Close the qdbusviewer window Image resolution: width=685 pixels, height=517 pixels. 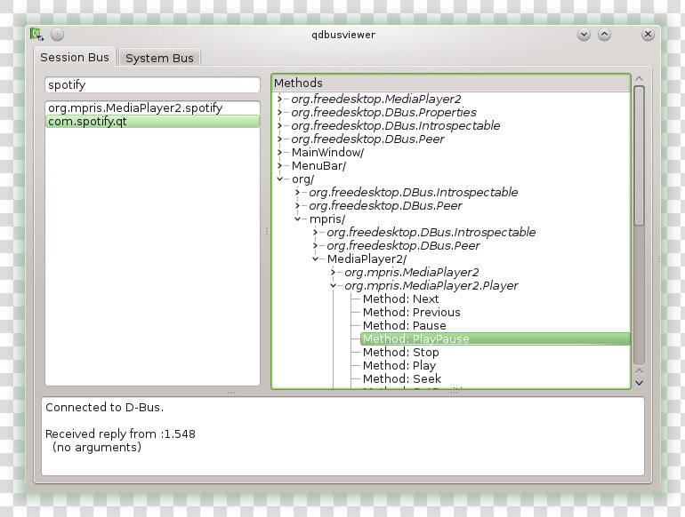648,35
